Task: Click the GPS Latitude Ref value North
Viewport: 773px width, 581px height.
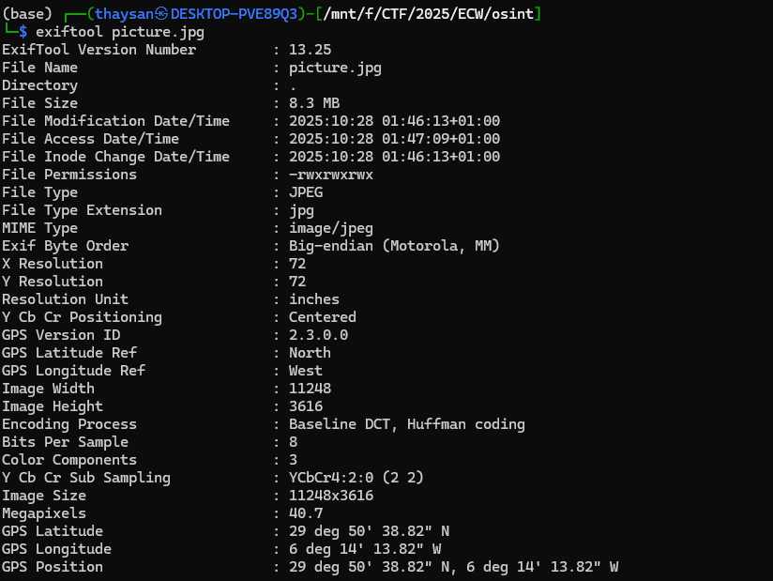Action: click(x=310, y=353)
